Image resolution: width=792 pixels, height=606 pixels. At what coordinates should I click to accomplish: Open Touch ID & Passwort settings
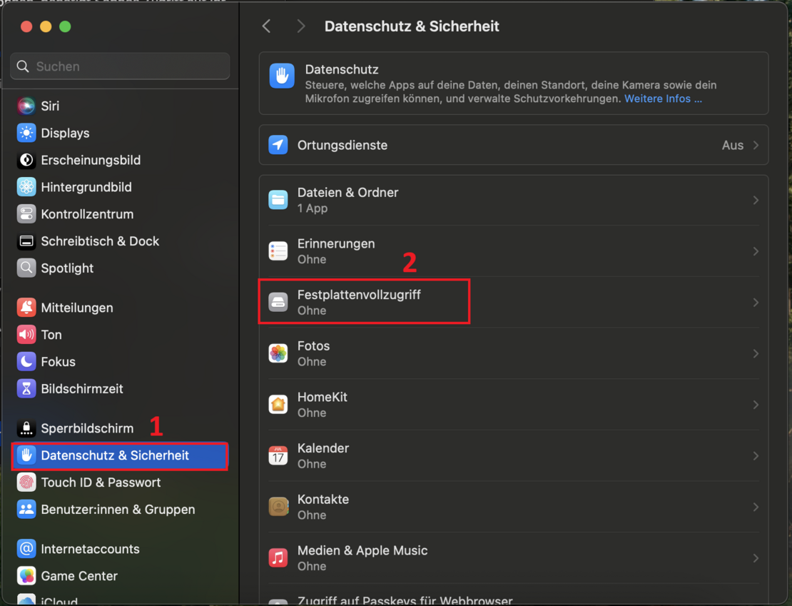pyautogui.click(x=101, y=483)
